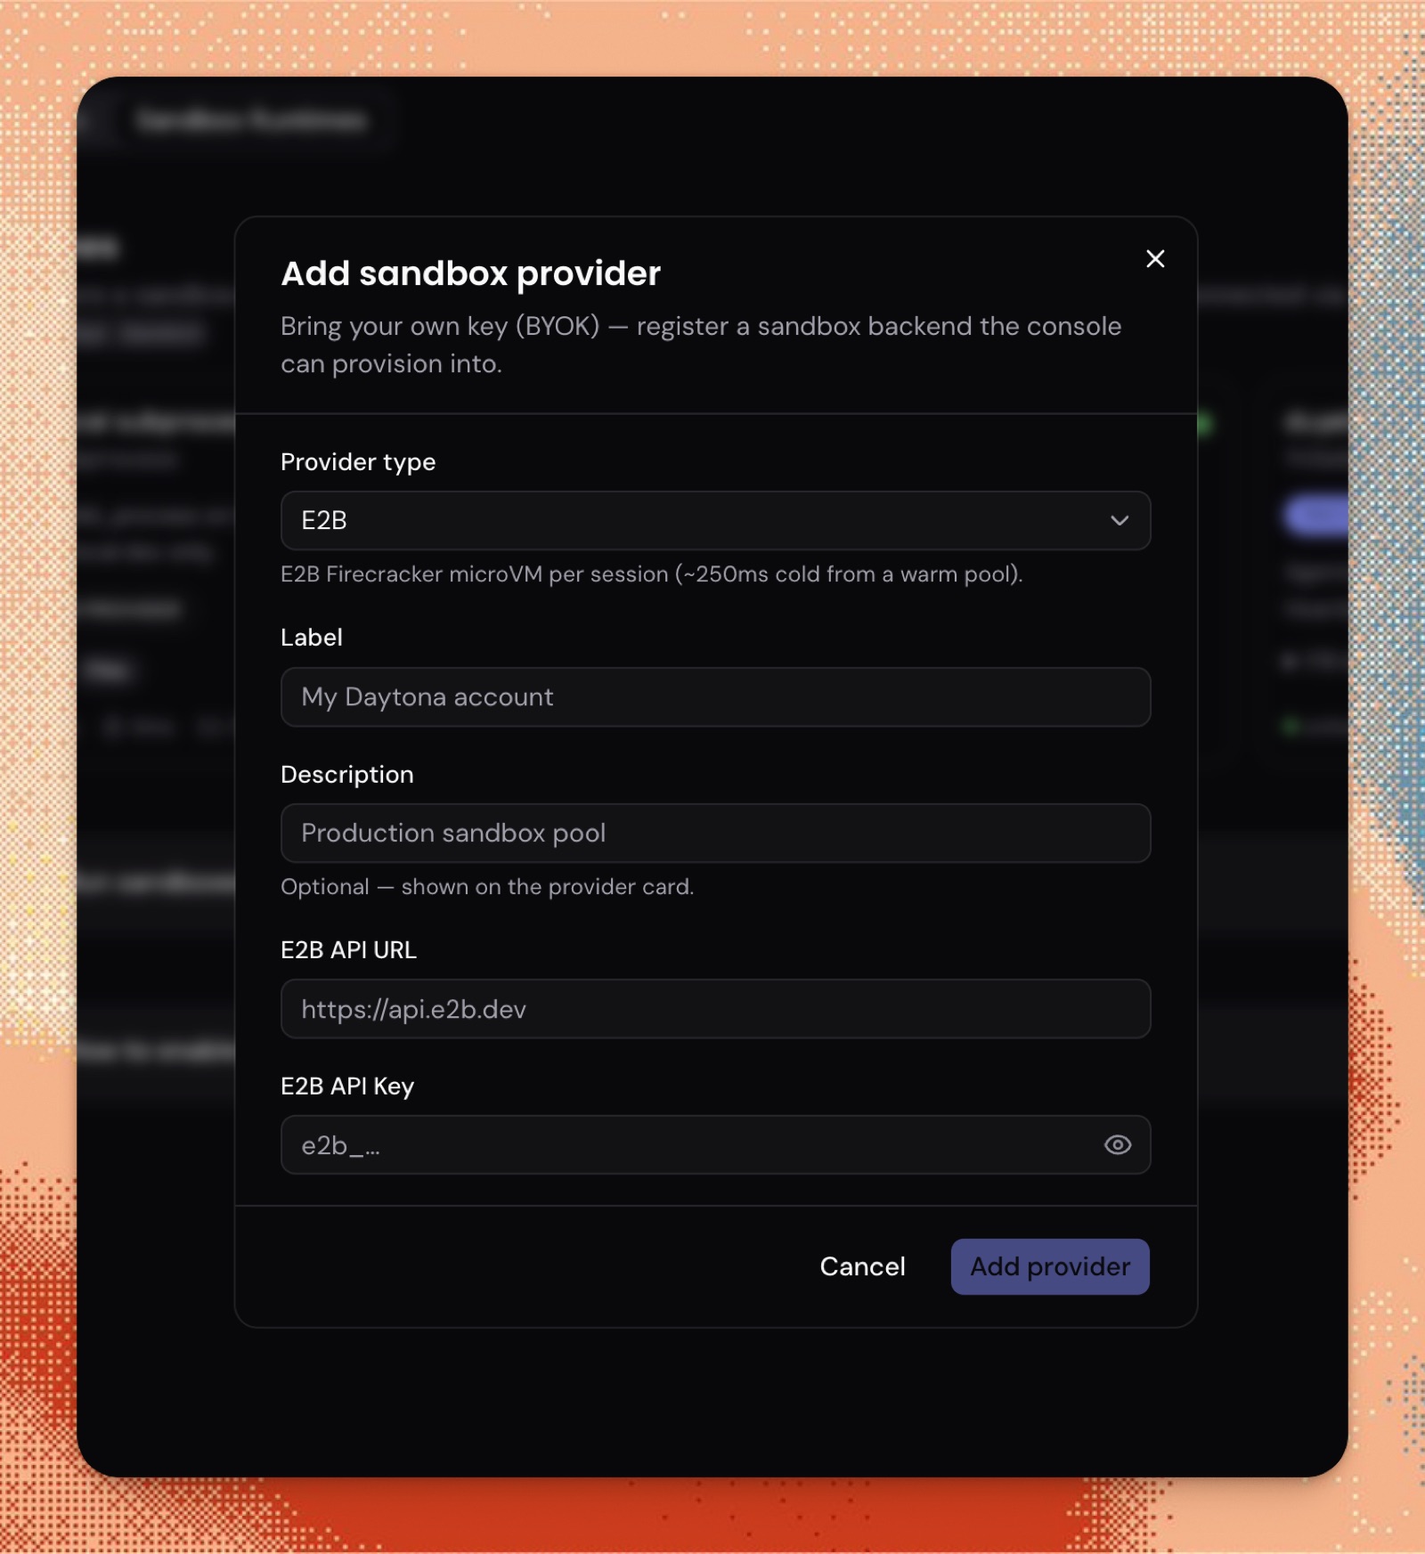Screen dimensions: 1425x1554
Task: Click the blurred page heading at top left
Action: click(251, 120)
